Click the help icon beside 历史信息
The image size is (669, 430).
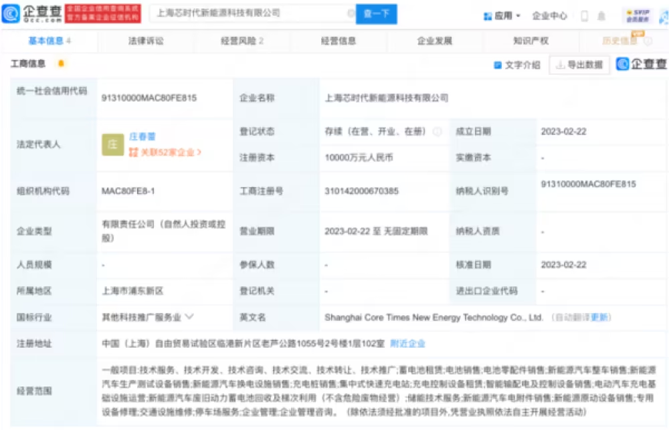point(648,41)
